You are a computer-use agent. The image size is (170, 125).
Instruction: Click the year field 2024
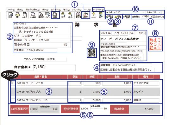pos(104,33)
